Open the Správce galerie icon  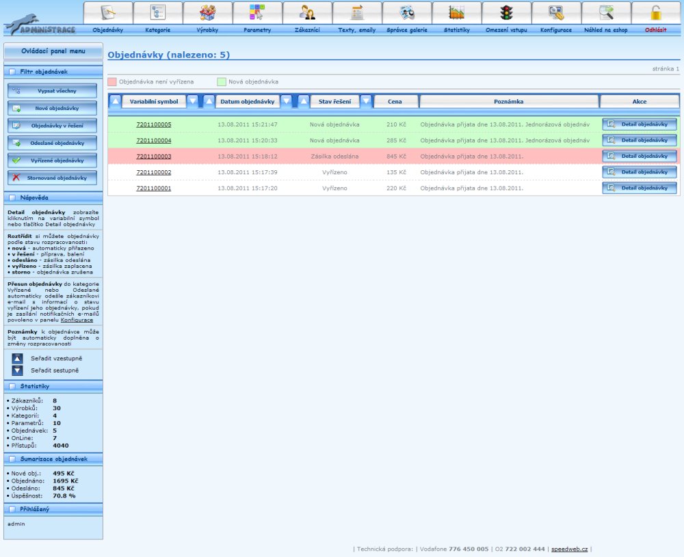[406, 13]
